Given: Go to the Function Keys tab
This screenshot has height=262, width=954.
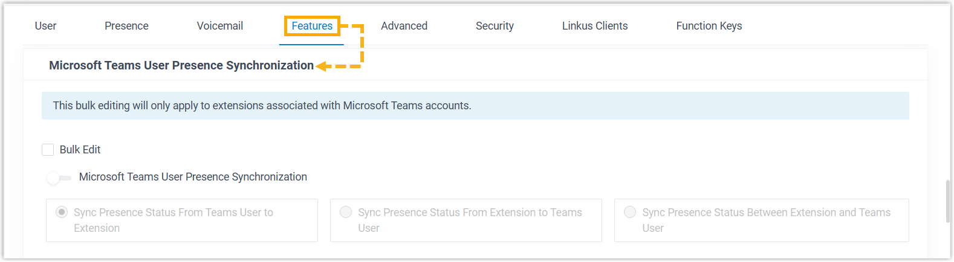Looking at the screenshot, I should click(709, 26).
